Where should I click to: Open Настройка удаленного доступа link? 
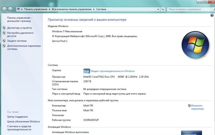click(x=20, y=35)
